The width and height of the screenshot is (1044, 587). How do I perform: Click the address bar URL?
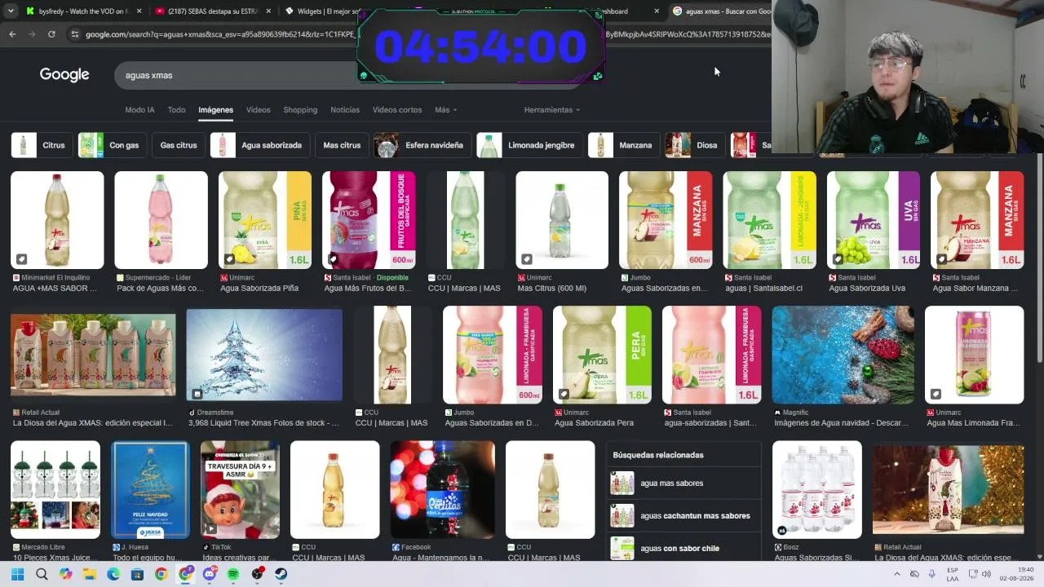[x=220, y=34]
